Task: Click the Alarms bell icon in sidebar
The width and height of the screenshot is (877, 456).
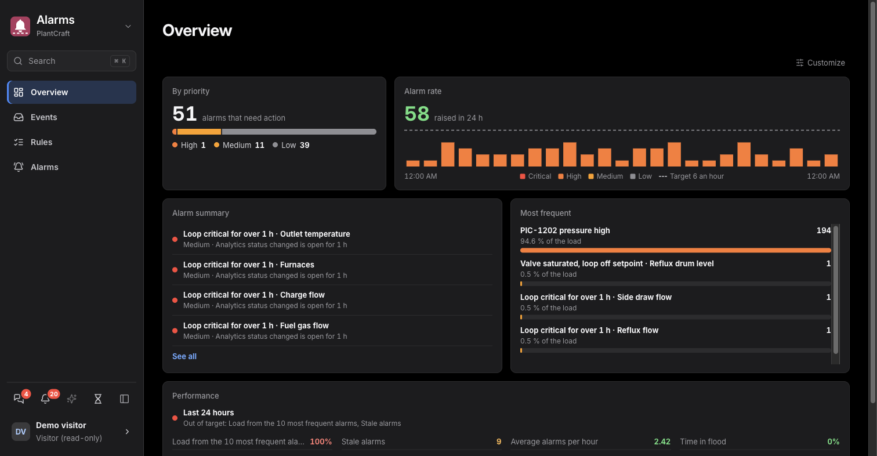Action: 19,167
